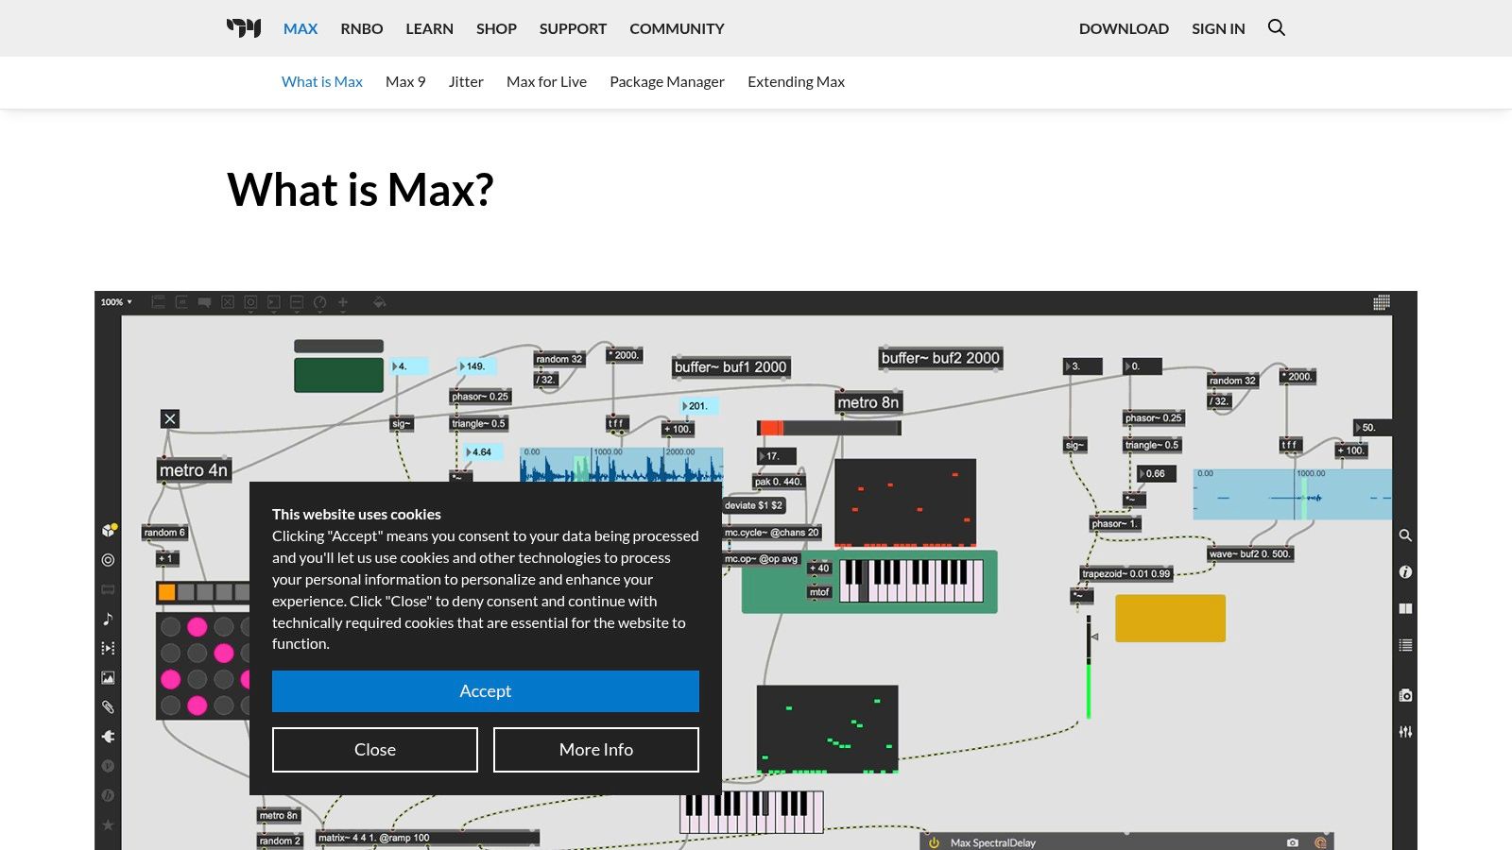The image size is (1512, 850).
Task: Click the dark green panel swatch
Action: (x=338, y=375)
